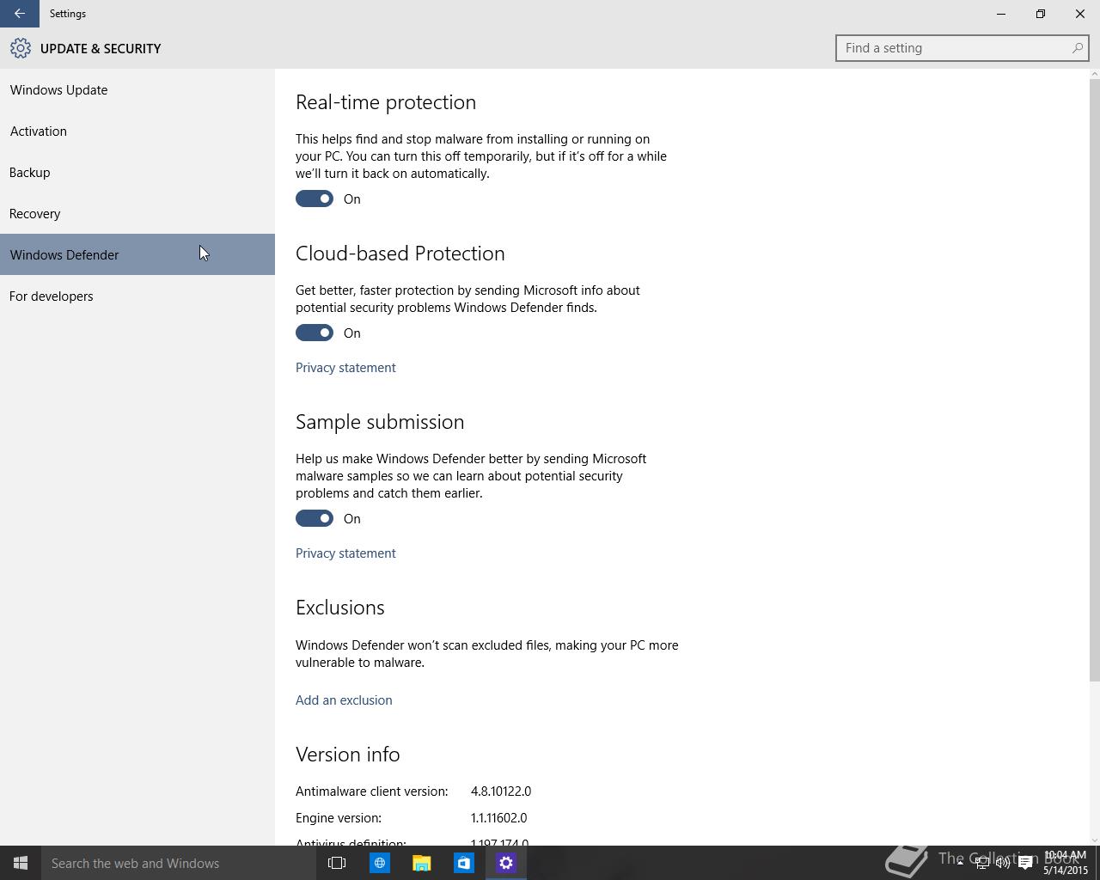Open the For developers section
Screen dimensions: 1100x880
tap(137, 296)
